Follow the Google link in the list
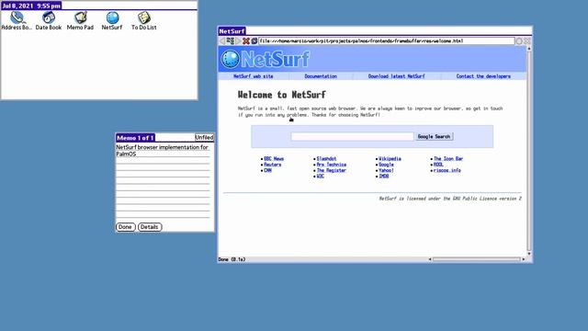This screenshot has width=588, height=331. [386, 165]
